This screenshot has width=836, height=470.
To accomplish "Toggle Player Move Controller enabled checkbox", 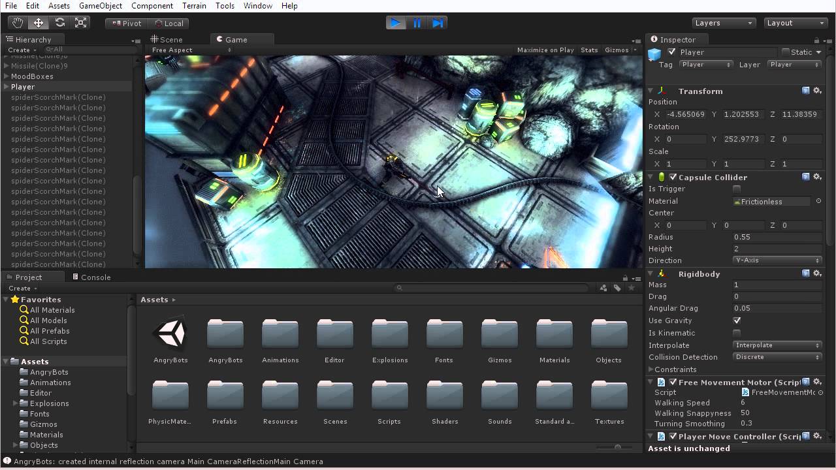I will tap(673, 436).
